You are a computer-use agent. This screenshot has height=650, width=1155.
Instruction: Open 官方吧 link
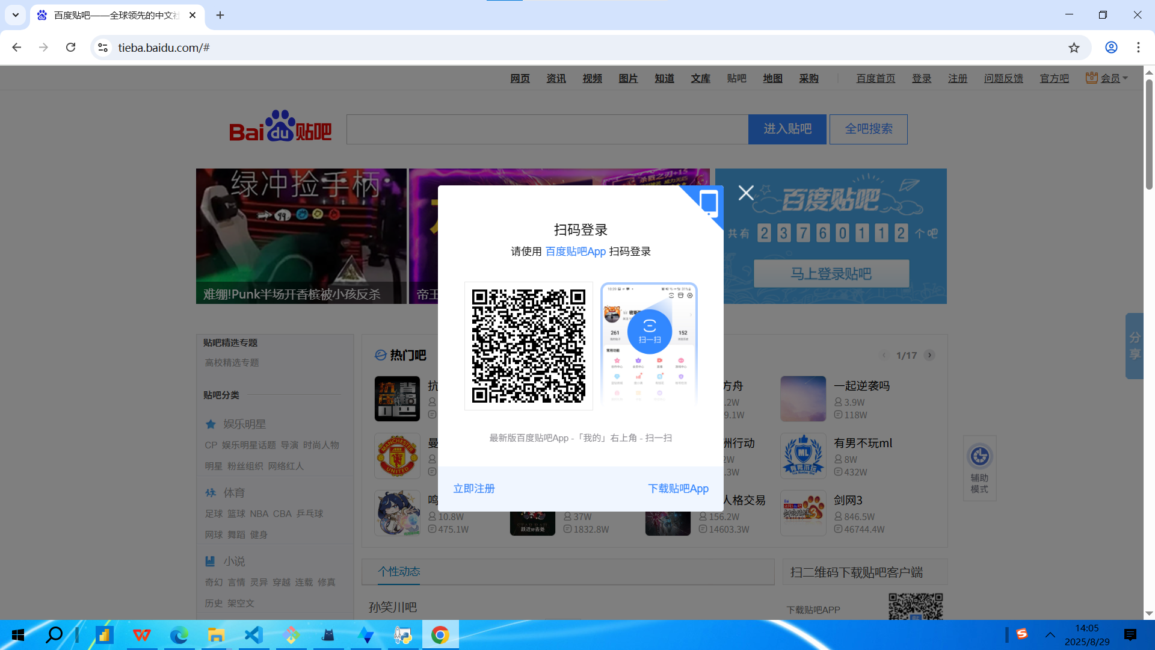[x=1055, y=78]
